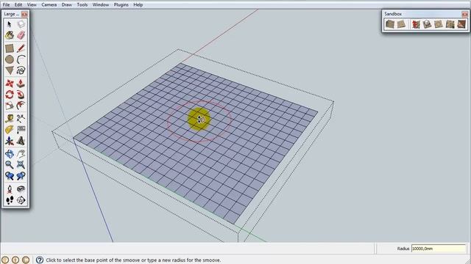Select the Protractor tool
The height and width of the screenshot is (264, 471).
(10, 130)
